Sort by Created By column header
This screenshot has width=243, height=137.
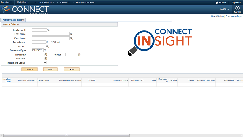(x=229, y=80)
